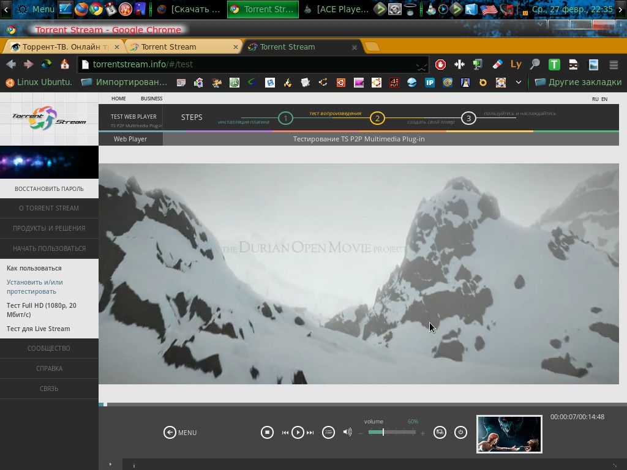Switch to the Скачать taskbar window
The height and width of the screenshot is (470, 627).
pos(190,9)
